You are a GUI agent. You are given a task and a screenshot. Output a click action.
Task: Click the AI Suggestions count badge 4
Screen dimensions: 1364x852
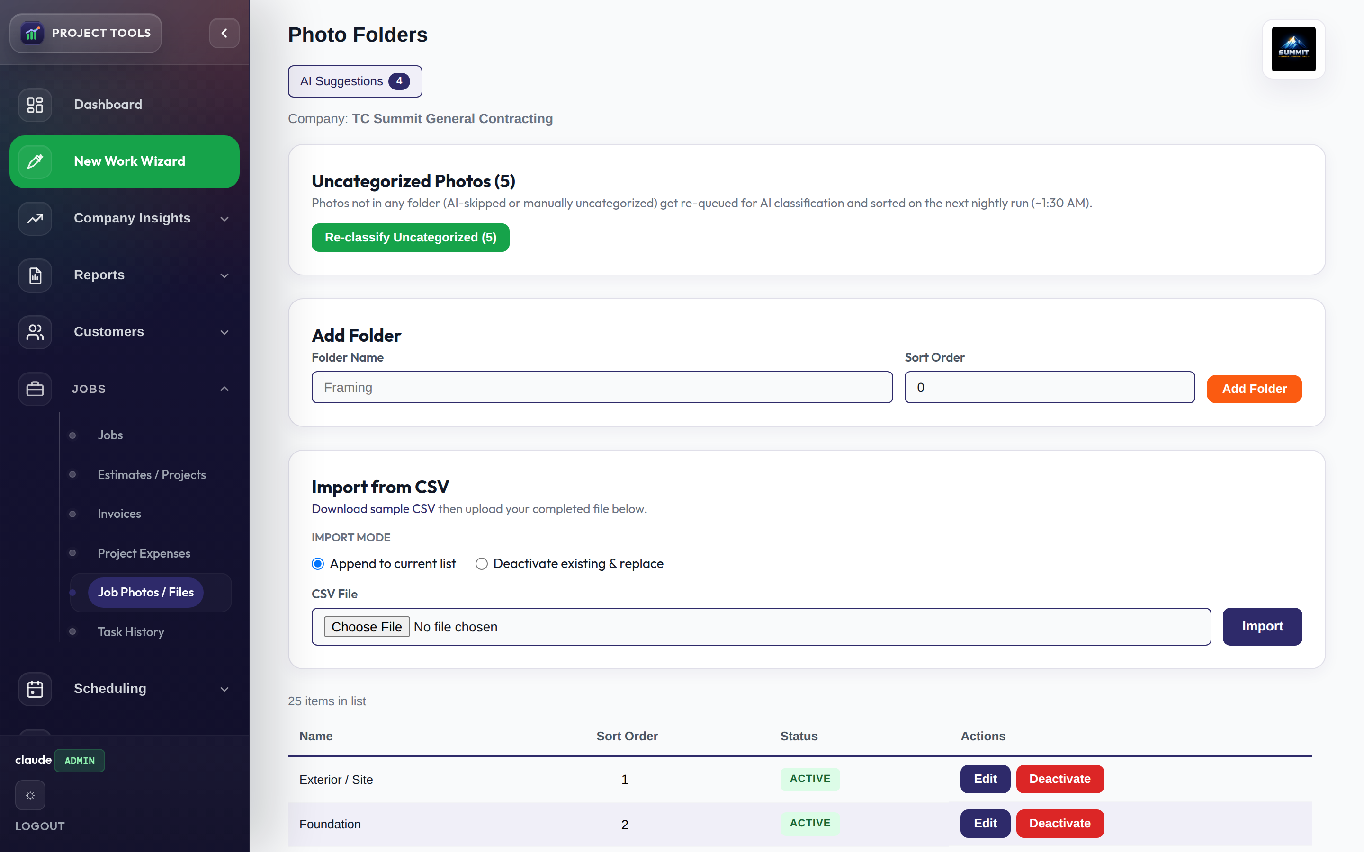(399, 81)
